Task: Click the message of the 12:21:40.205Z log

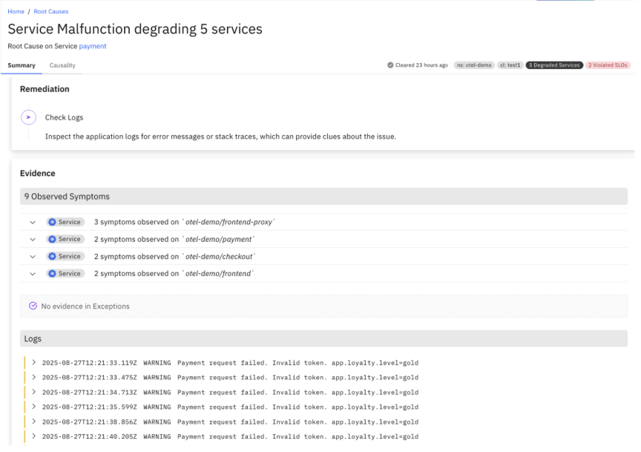Action: (x=298, y=436)
